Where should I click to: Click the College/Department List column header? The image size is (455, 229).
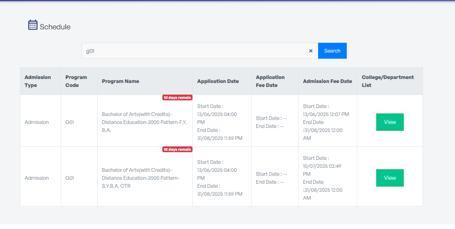point(387,81)
